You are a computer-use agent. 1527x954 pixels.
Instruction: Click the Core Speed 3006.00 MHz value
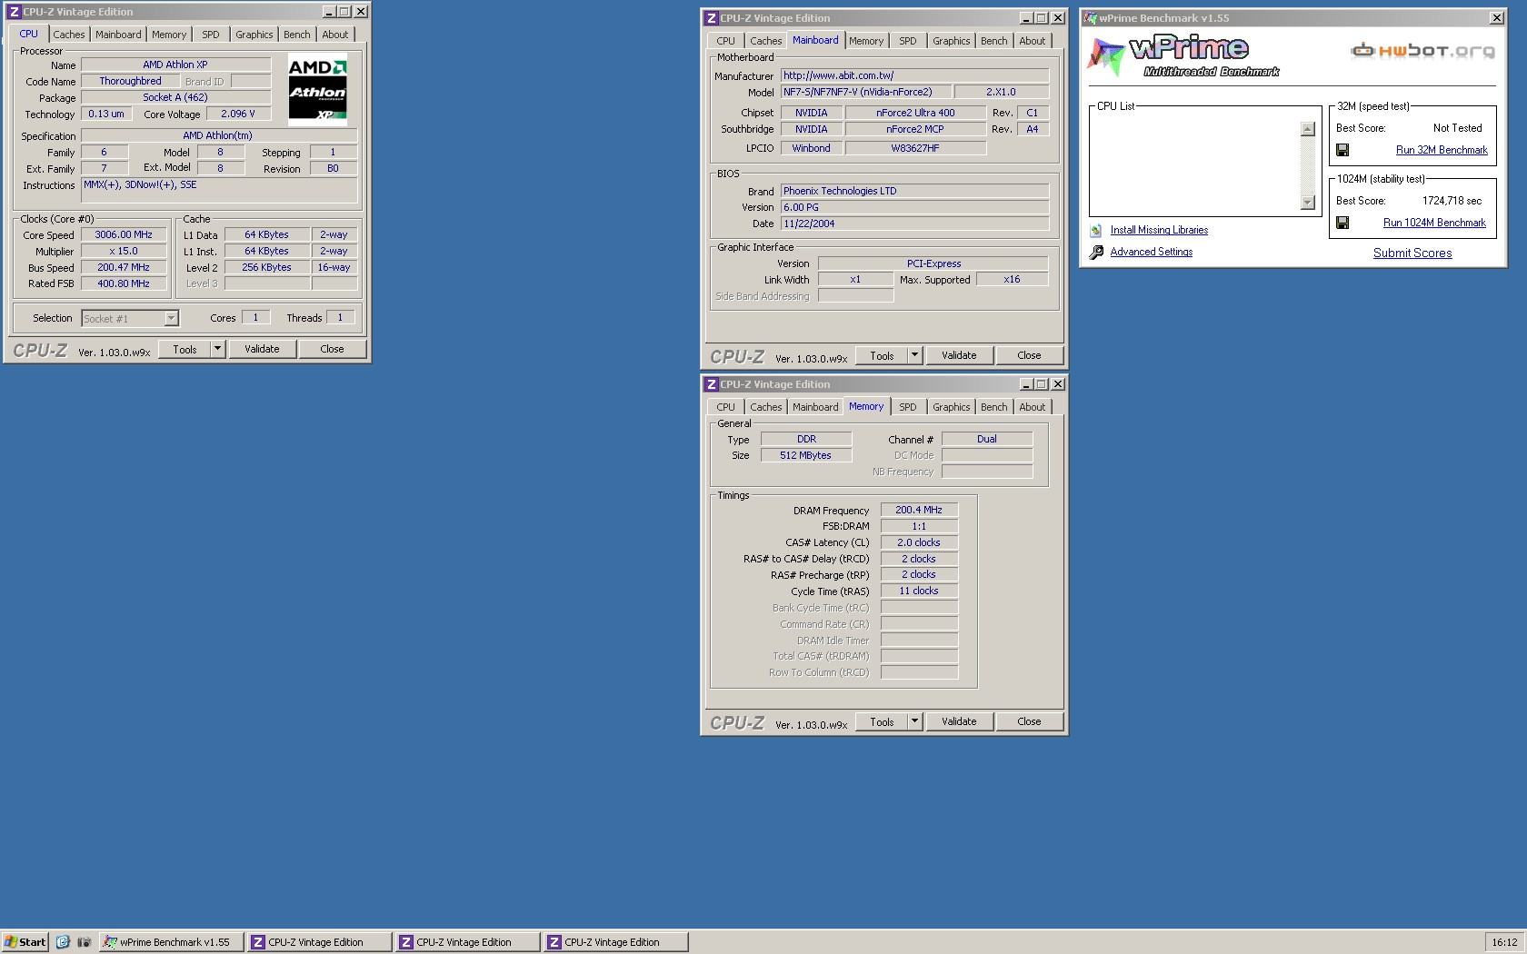tap(124, 234)
